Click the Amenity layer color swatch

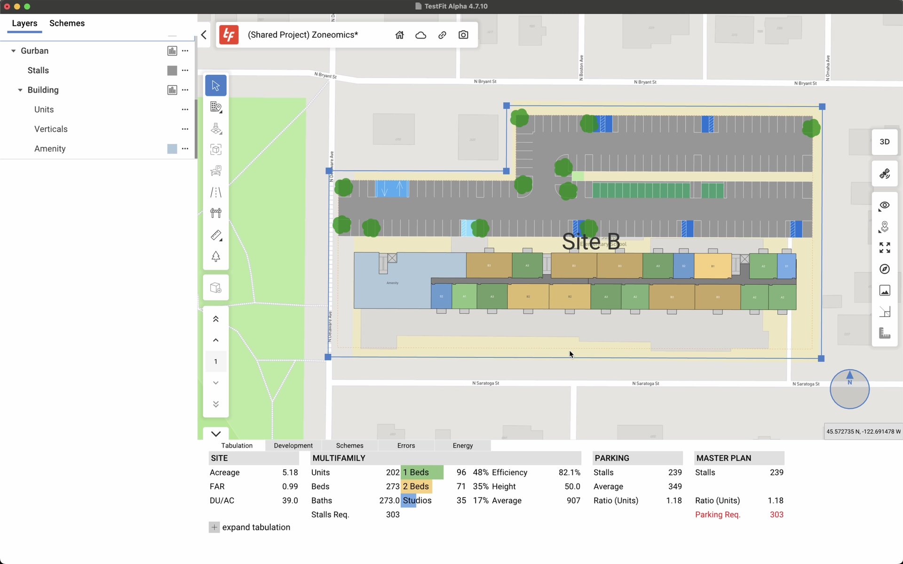(172, 149)
